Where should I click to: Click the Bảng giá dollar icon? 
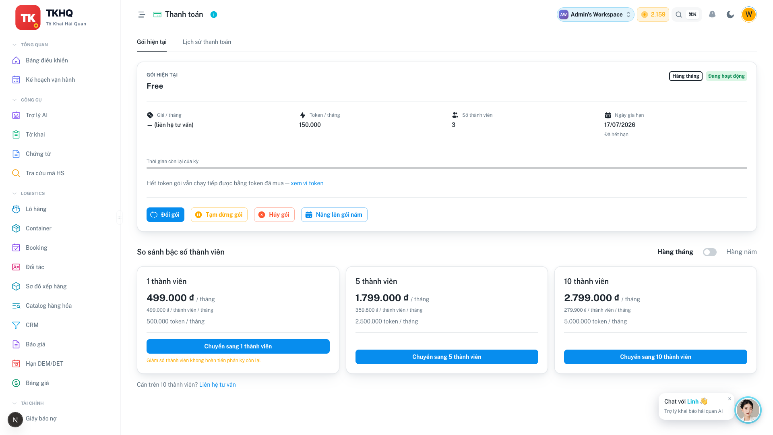pos(16,383)
